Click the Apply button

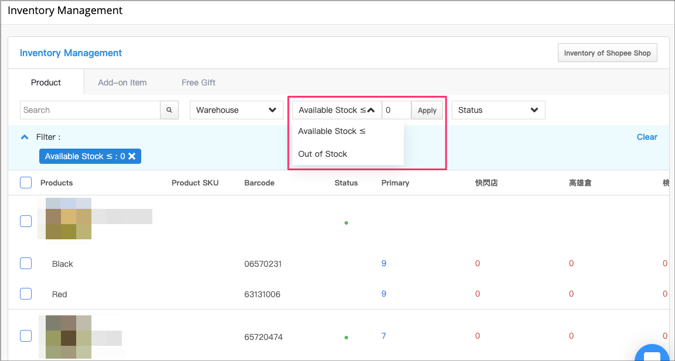[x=427, y=110]
